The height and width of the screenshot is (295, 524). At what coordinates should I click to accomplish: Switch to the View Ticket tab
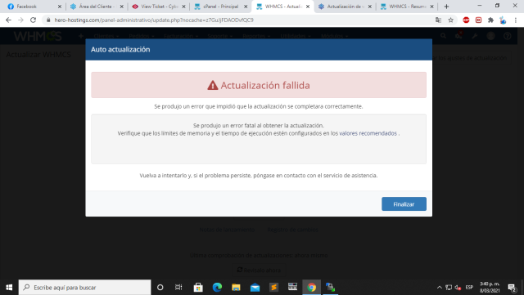pos(160,7)
